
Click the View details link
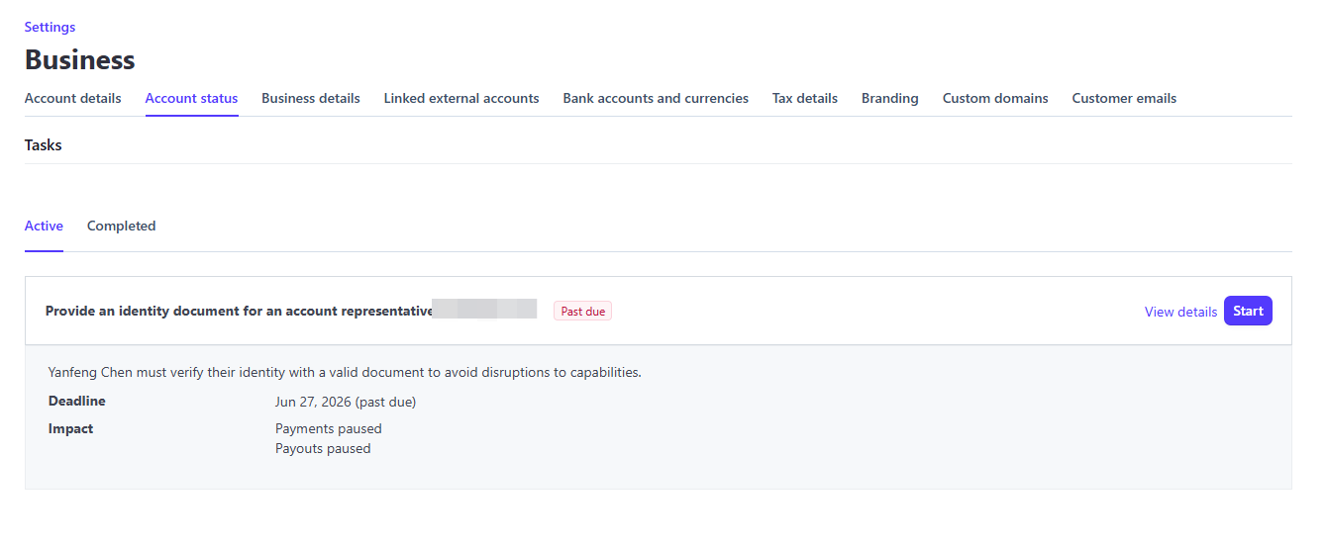pyautogui.click(x=1180, y=312)
